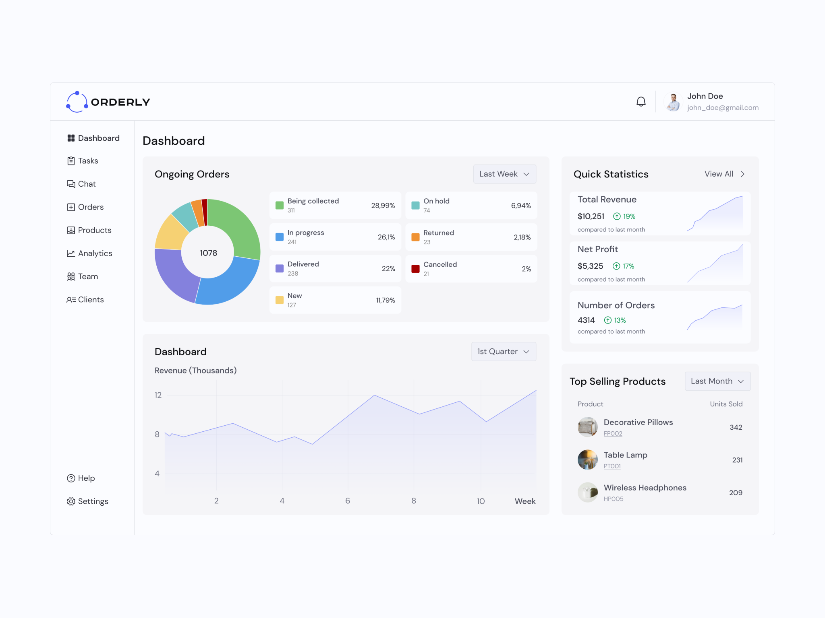Viewport: 825px width, 618px height.
Task: Click the Revenue (Thousands) chart label
Action: (195, 370)
